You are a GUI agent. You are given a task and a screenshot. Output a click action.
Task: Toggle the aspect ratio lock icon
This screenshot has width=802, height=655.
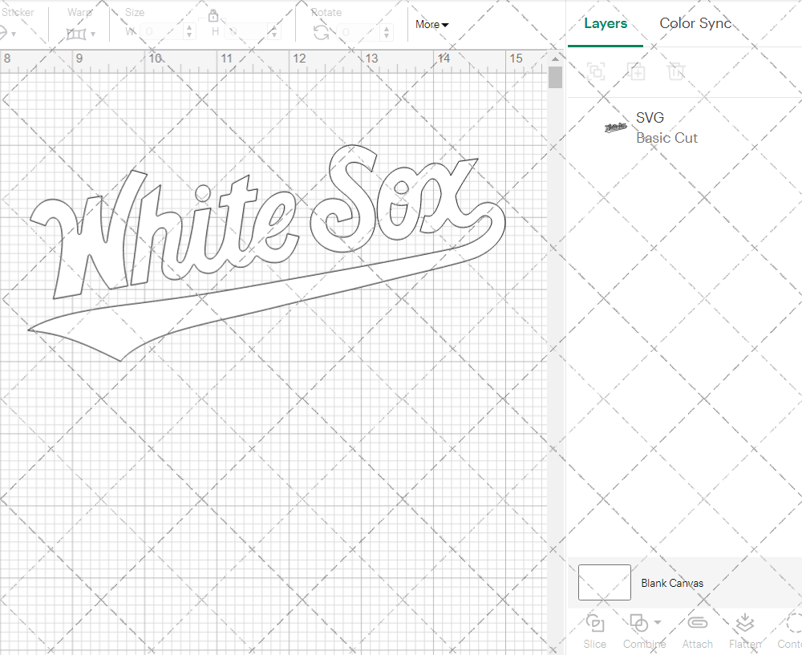(213, 16)
